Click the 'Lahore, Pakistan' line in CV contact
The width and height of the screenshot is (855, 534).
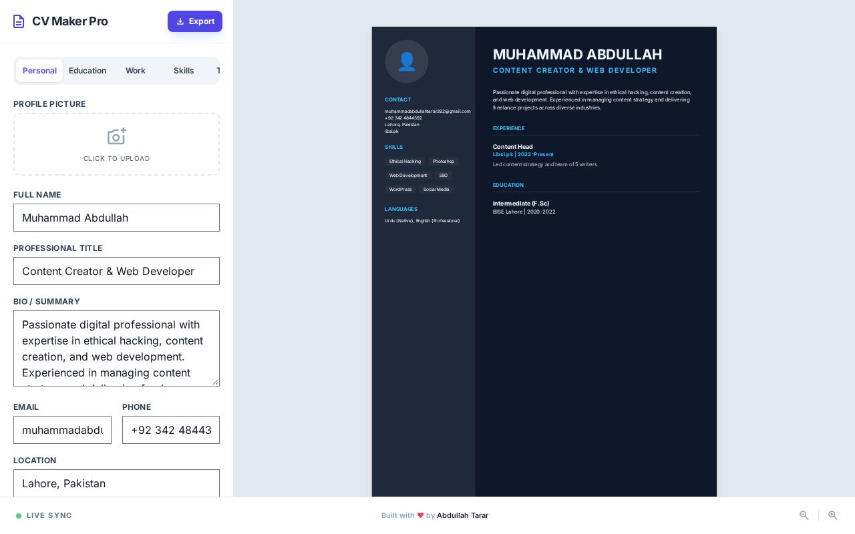point(402,125)
